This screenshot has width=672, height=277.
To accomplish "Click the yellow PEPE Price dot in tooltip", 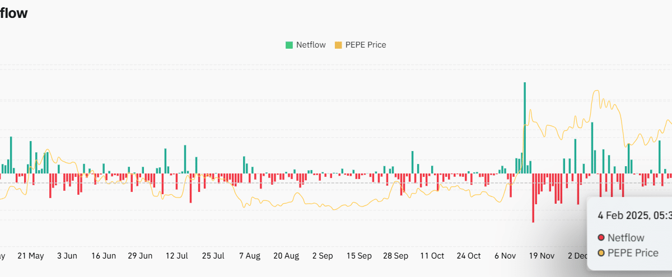I will tap(601, 253).
